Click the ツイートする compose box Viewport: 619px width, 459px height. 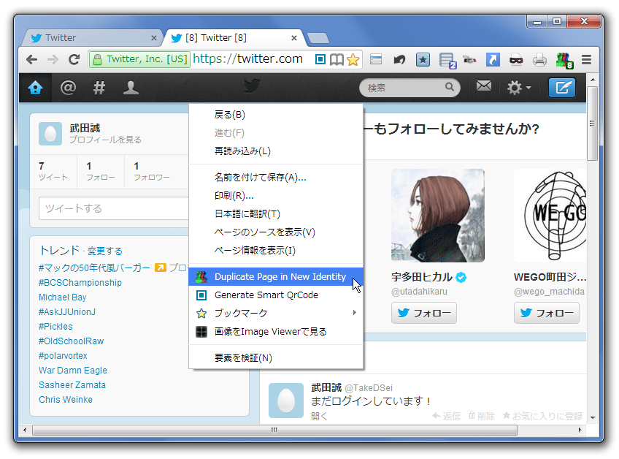(114, 208)
